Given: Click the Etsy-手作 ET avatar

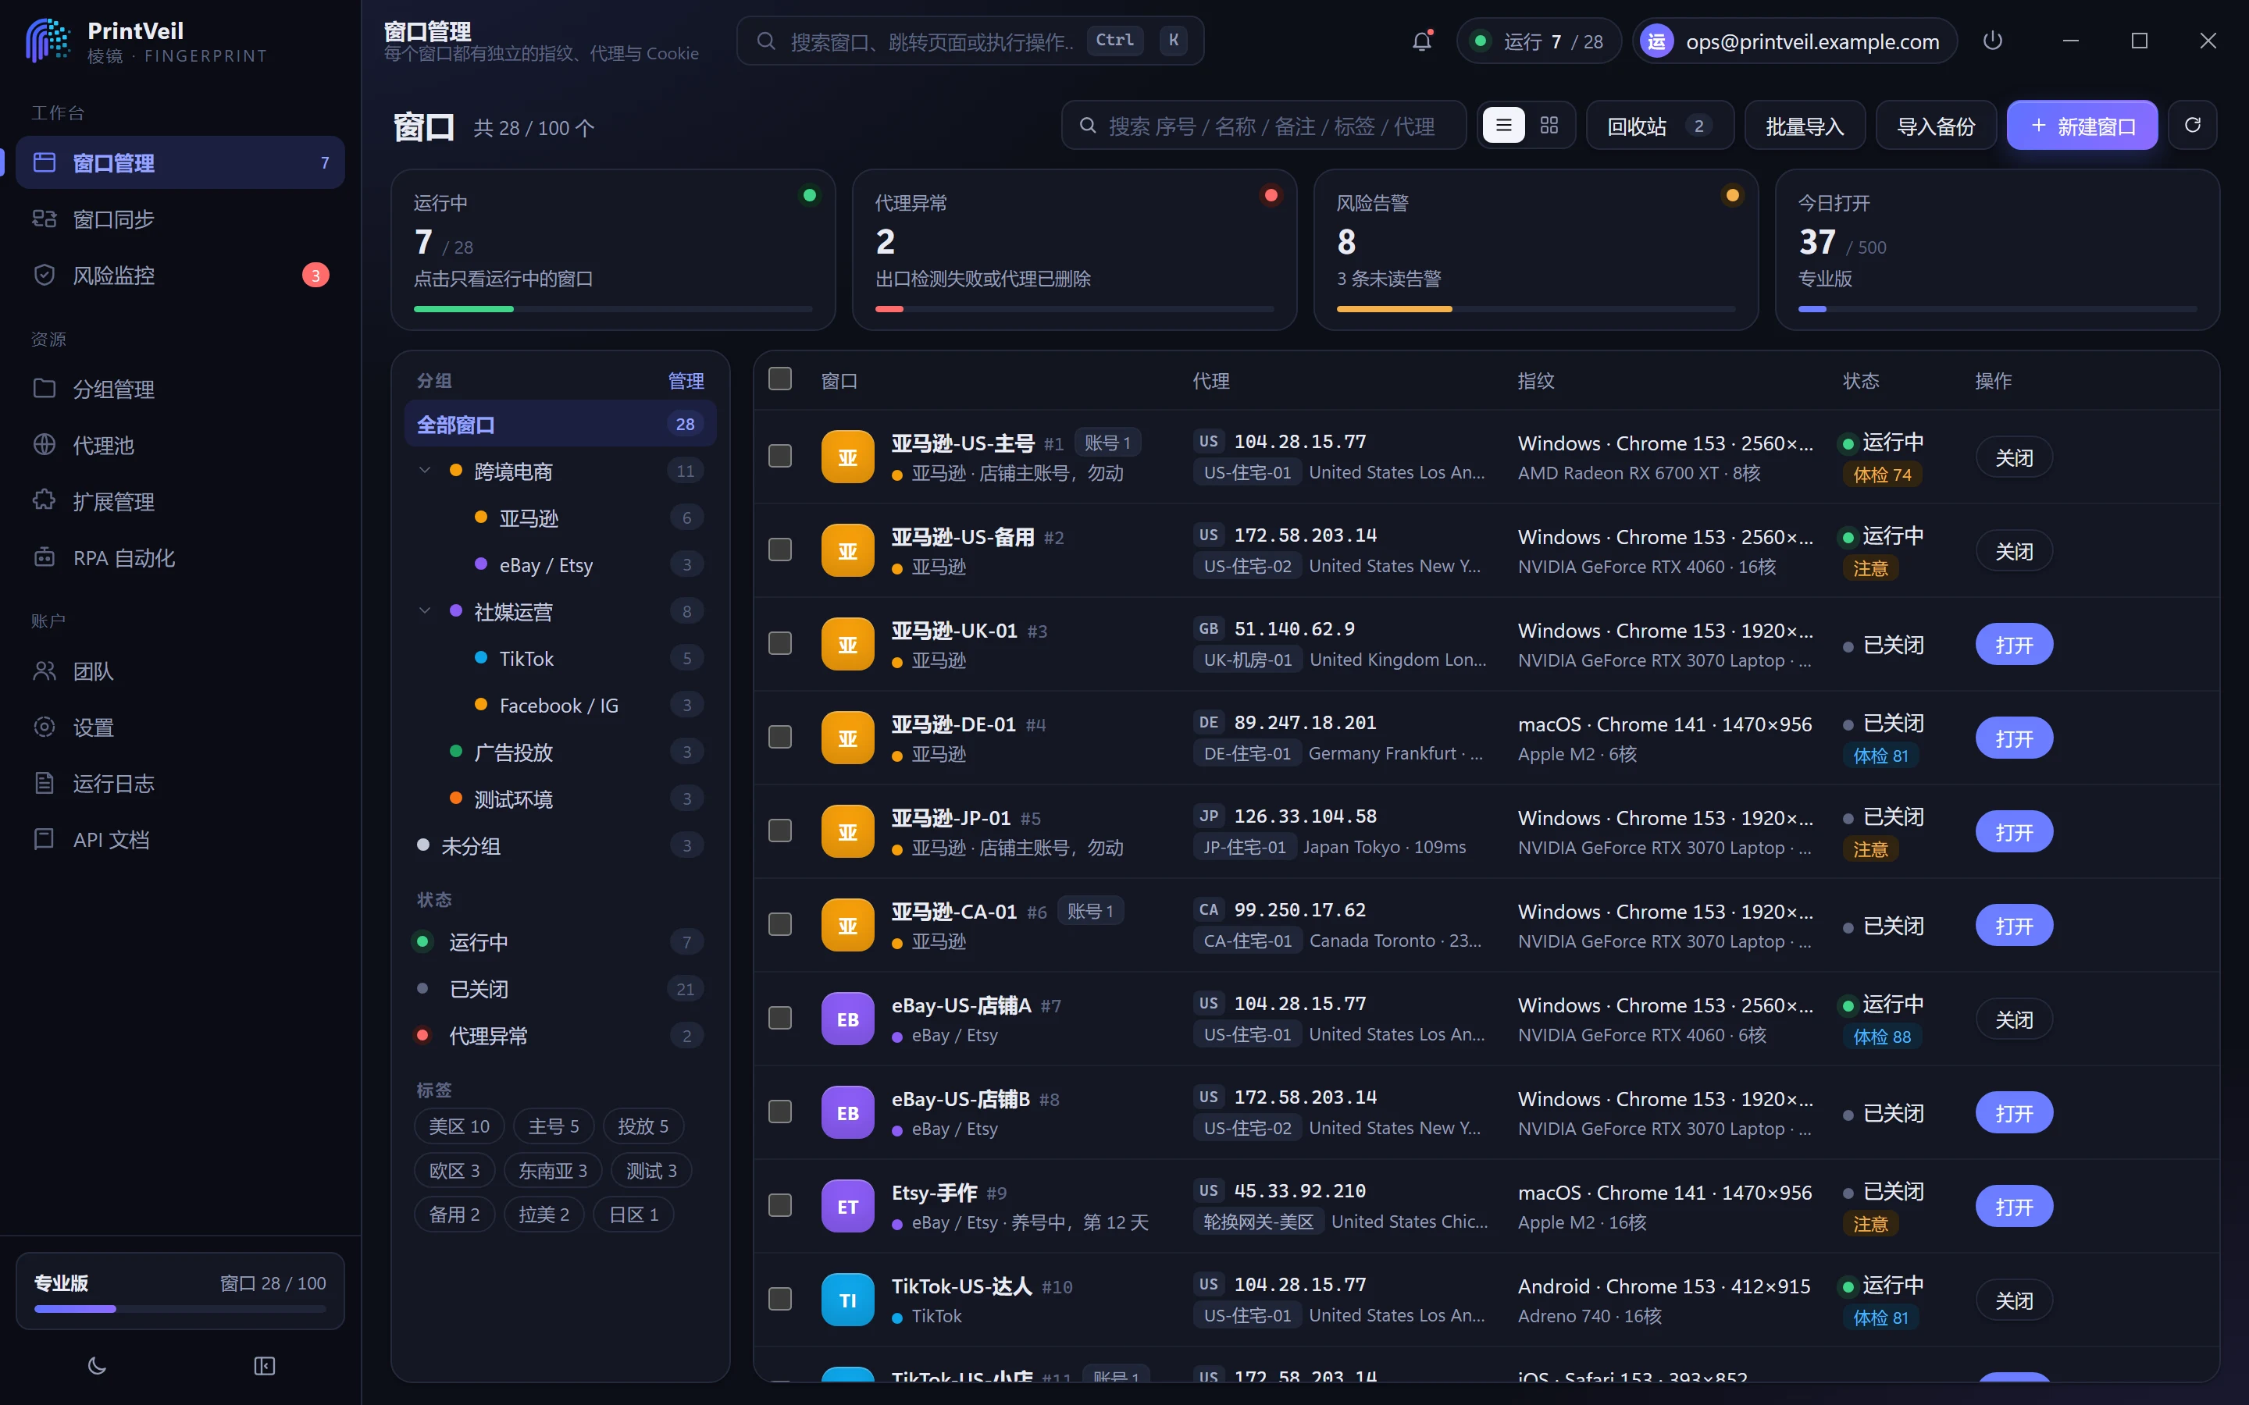Looking at the screenshot, I should click(847, 1206).
